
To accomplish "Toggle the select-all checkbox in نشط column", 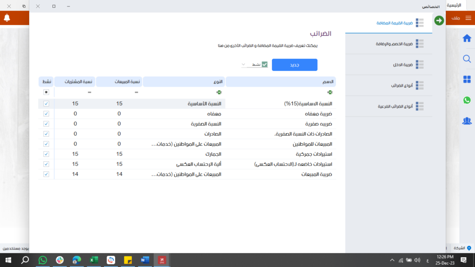I will 46,92.
